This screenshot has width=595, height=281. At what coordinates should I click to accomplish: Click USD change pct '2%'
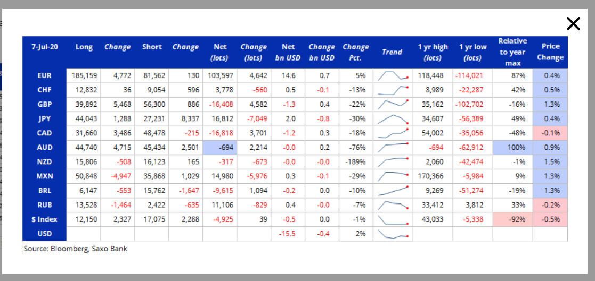tap(361, 234)
